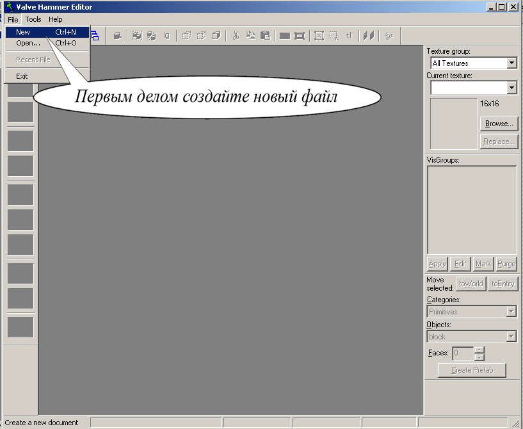Choose Open... from the File menu
Screen dimensions: 523x429
47,43
